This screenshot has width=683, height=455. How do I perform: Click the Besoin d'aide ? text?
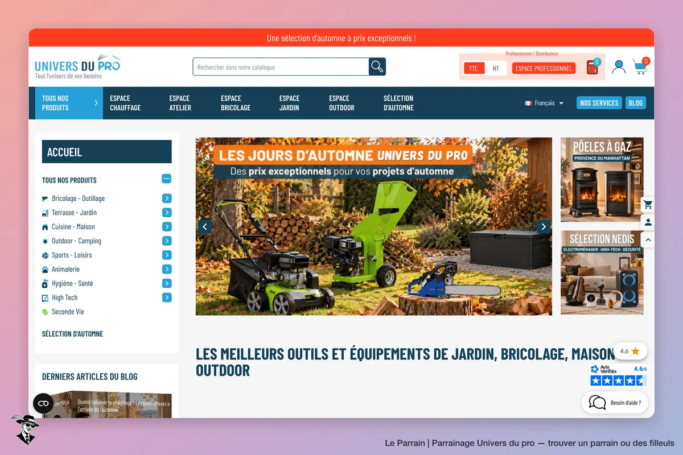[x=626, y=403]
